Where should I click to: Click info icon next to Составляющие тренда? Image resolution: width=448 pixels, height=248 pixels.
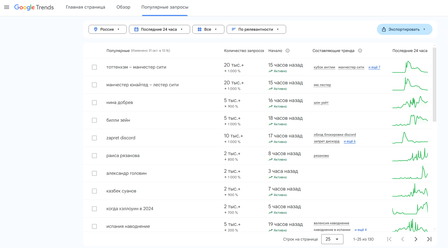360,51
